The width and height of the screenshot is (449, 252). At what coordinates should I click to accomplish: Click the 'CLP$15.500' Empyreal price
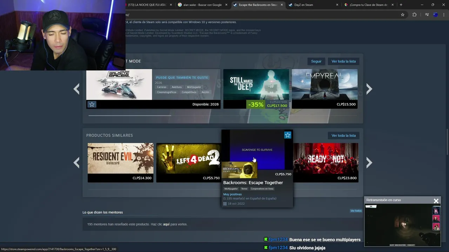346,104
